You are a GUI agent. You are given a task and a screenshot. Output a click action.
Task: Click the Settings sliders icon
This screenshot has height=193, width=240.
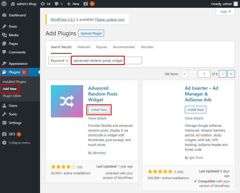[4, 123]
